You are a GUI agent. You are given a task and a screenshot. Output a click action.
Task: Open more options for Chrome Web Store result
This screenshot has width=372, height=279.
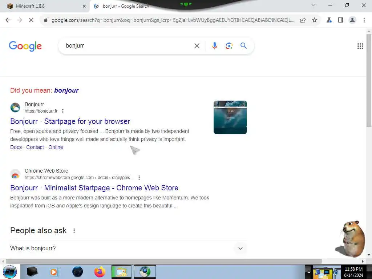[x=139, y=177]
